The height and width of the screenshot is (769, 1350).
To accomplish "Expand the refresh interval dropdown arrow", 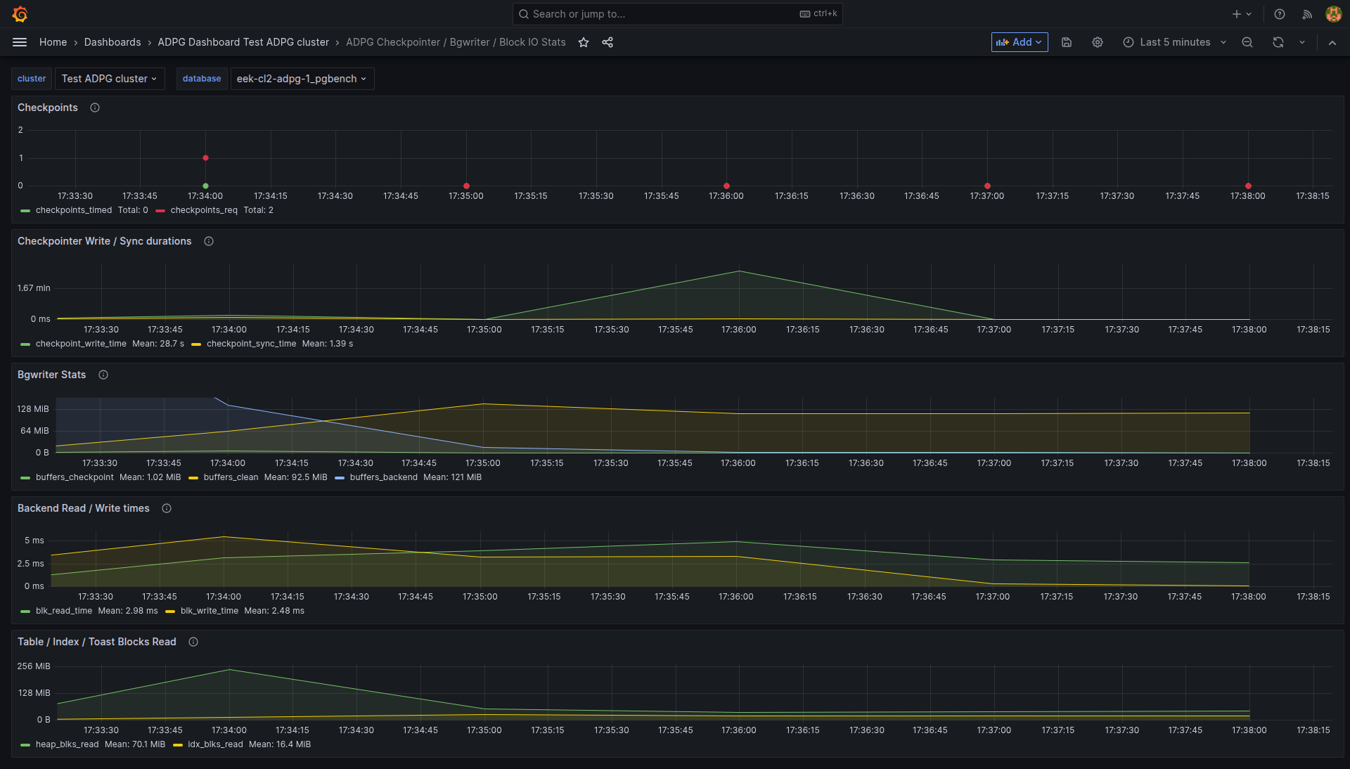I will [1302, 42].
